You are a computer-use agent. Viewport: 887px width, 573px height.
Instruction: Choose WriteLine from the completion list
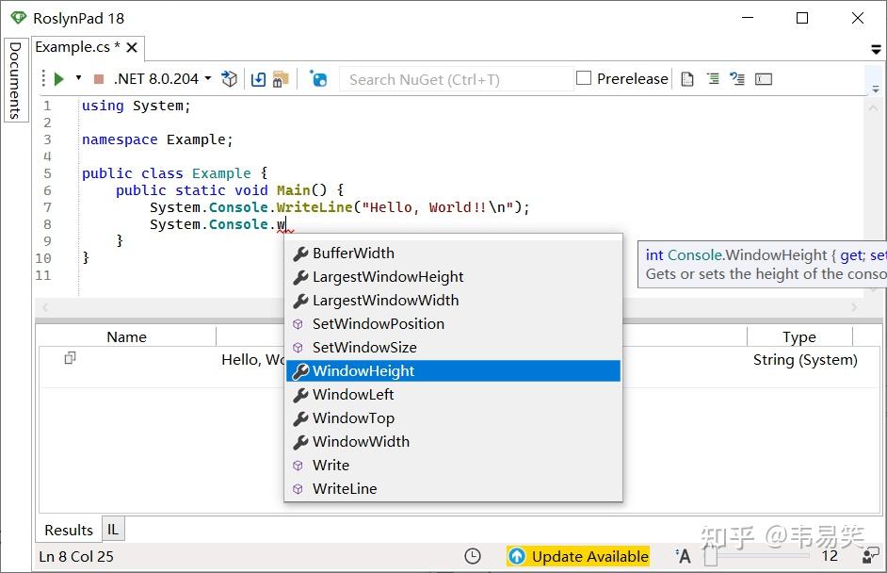tap(345, 488)
